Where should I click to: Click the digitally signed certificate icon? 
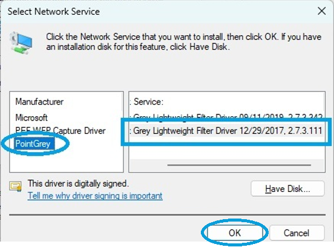15,186
